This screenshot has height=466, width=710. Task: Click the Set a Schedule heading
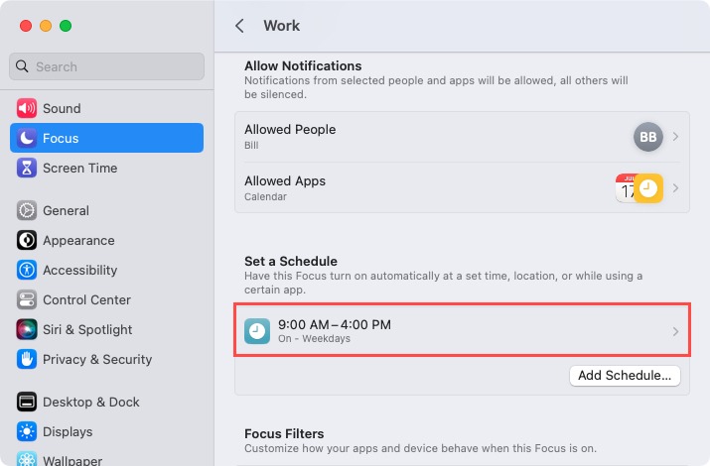pos(291,261)
